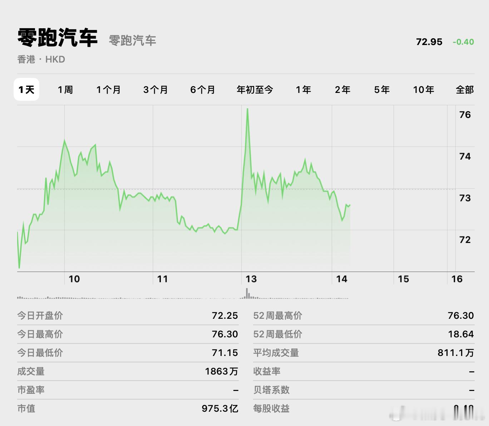Click the tallest volume bar below chart
This screenshot has height=426, width=489.
[247, 293]
